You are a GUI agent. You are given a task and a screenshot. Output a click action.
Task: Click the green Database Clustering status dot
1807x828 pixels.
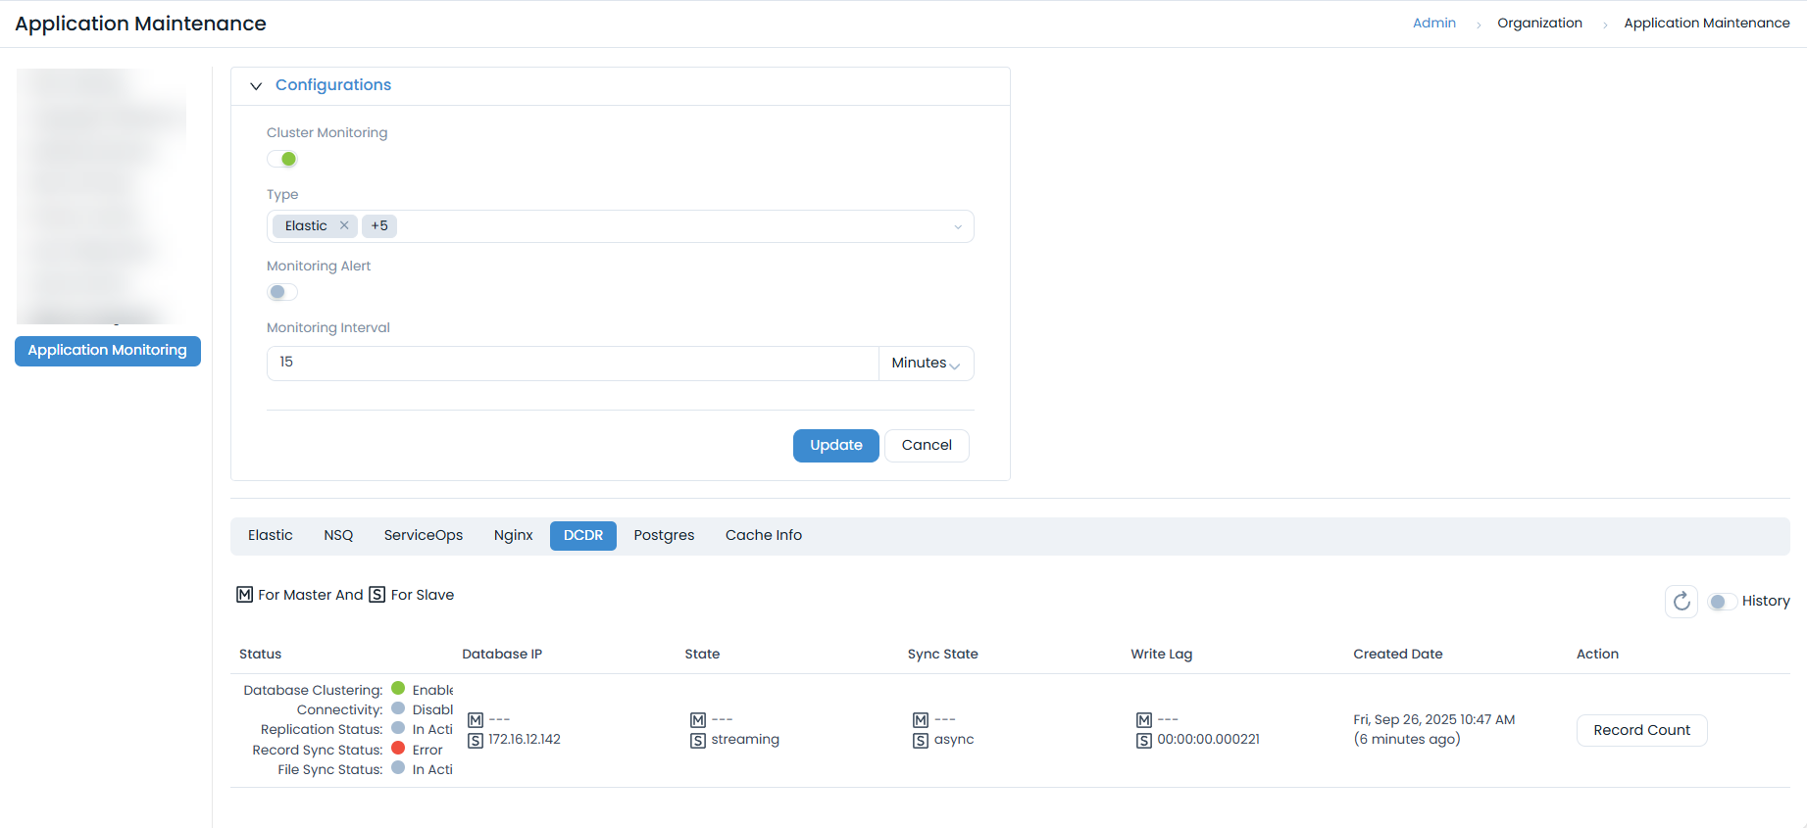(398, 689)
